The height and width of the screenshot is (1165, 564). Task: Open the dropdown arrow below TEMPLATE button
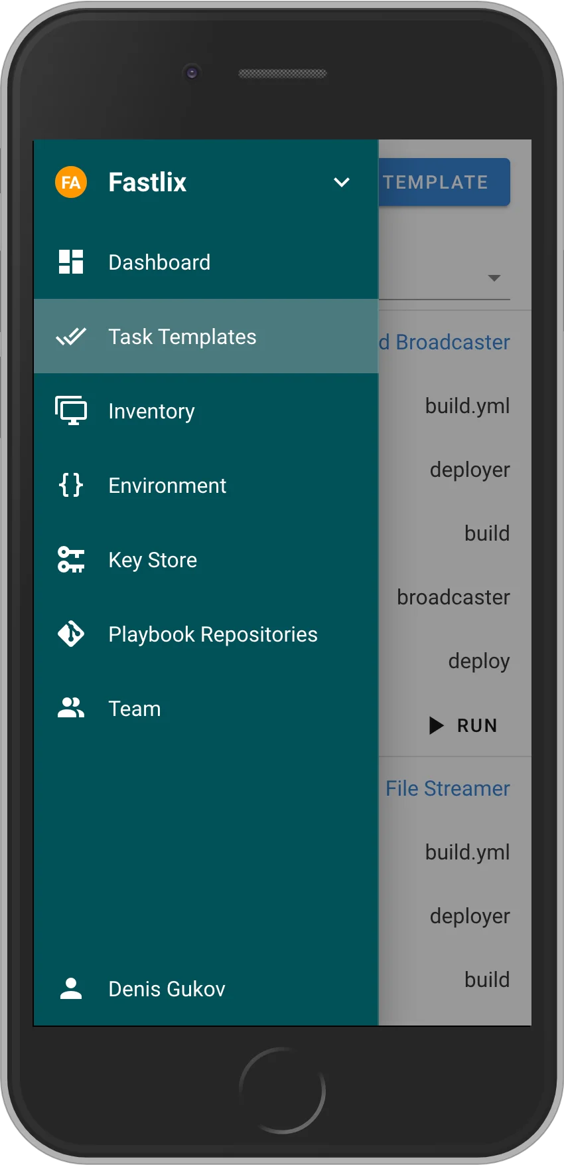(494, 278)
